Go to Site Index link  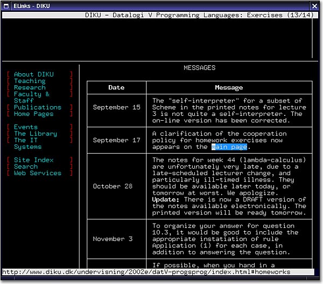(x=34, y=160)
